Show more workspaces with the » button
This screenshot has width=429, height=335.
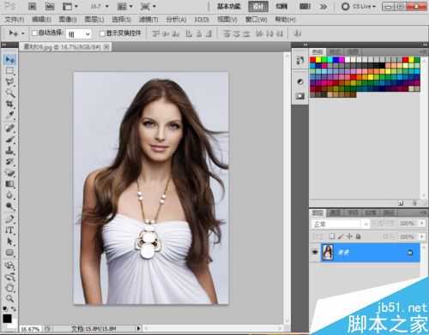[323, 6]
